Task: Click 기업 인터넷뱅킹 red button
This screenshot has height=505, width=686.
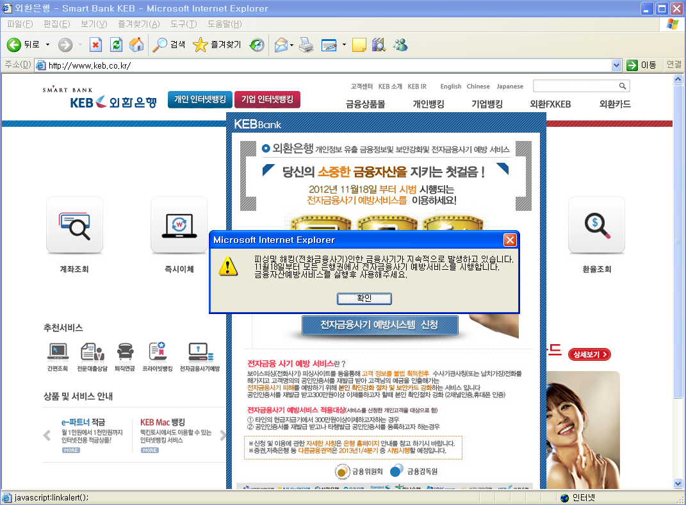Action: (x=267, y=99)
